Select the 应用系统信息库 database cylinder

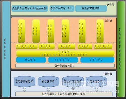pos(24,81)
